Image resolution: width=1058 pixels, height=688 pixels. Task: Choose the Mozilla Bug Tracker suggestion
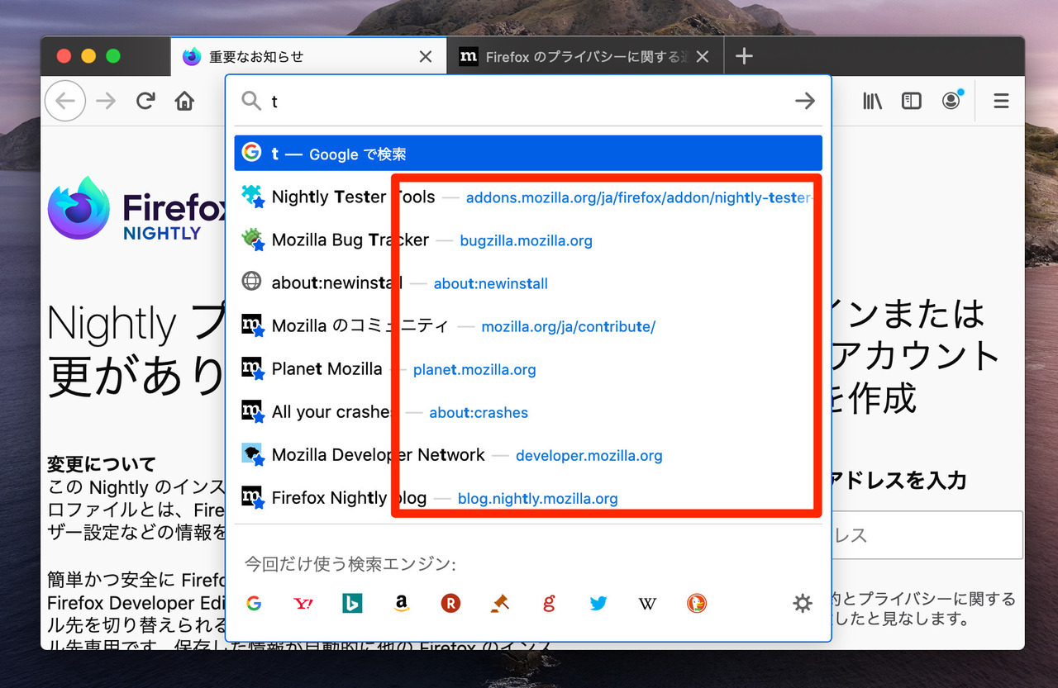(528, 240)
